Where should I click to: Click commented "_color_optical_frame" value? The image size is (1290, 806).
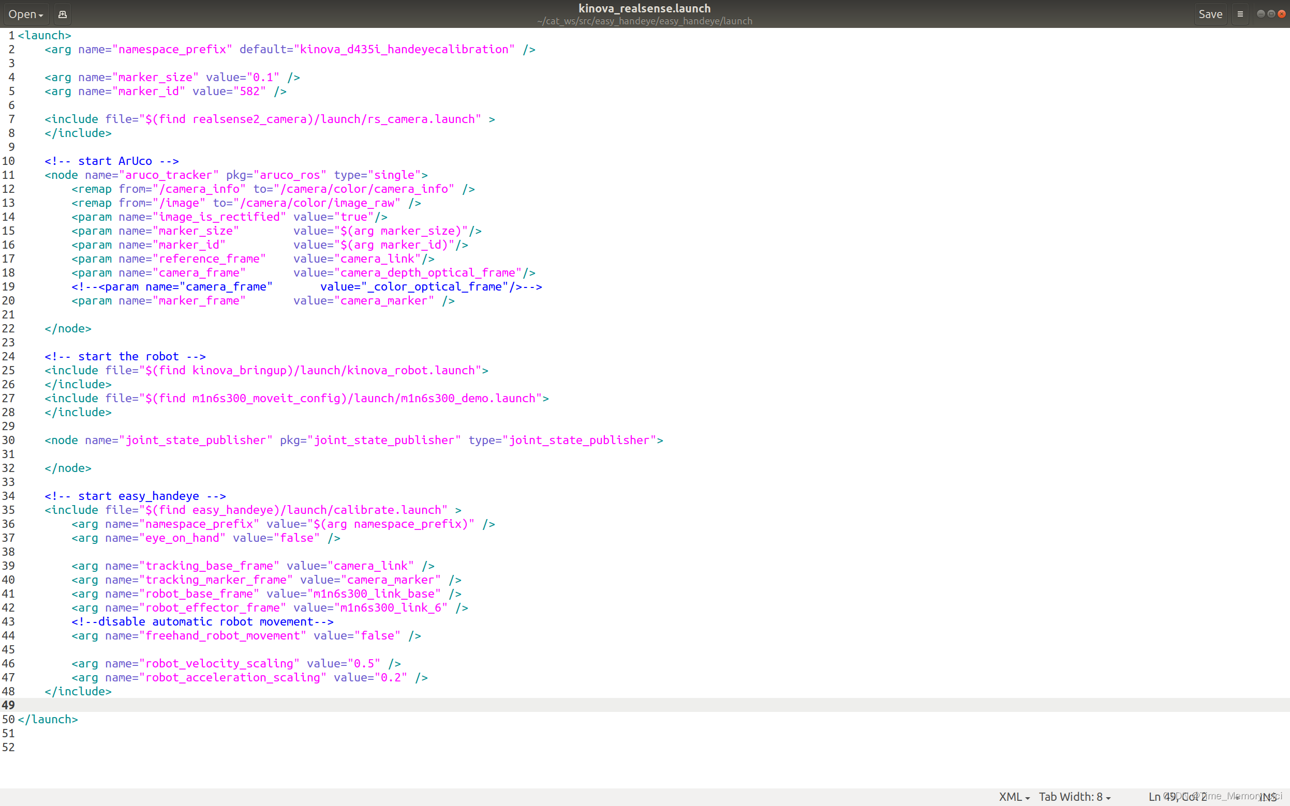pyautogui.click(x=435, y=286)
